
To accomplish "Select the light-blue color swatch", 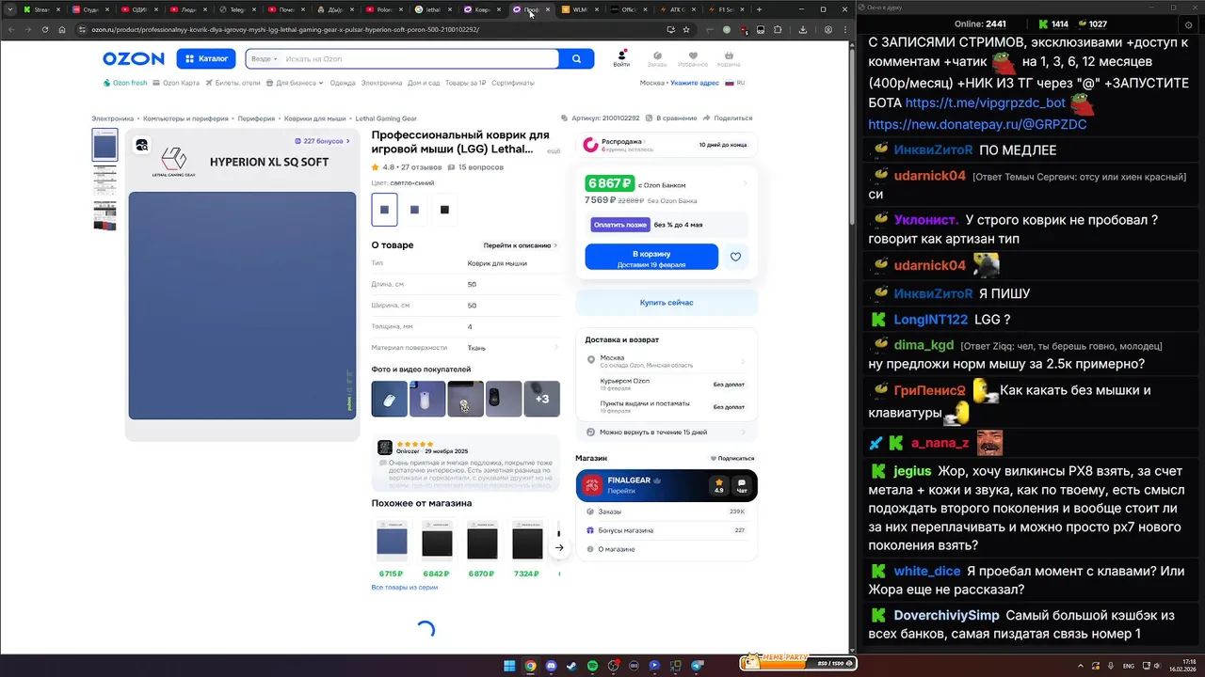I will [384, 210].
